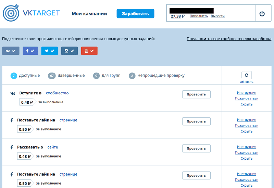The width and height of the screenshot is (274, 188).
Task: Open the Twitter connected profile button
Action: [49, 51]
